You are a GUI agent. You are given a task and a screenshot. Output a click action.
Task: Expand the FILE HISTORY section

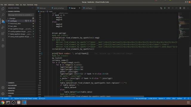tap(12, 85)
